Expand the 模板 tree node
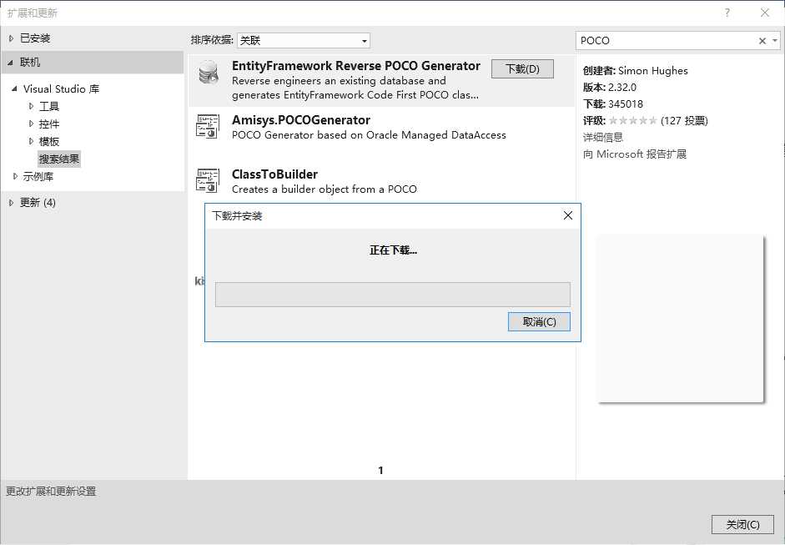The width and height of the screenshot is (785, 545). pyautogui.click(x=31, y=141)
